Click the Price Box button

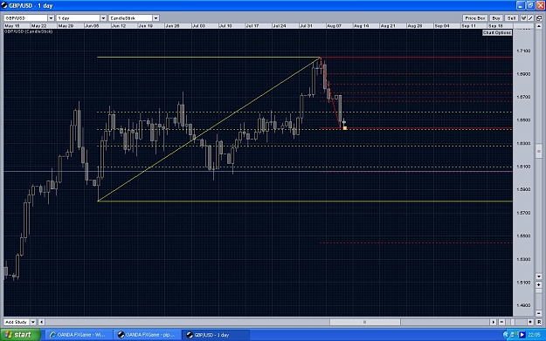[x=475, y=18]
